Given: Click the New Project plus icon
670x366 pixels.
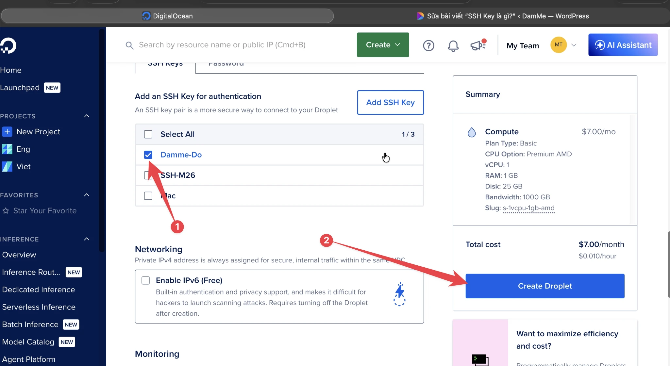Looking at the screenshot, I should point(7,132).
